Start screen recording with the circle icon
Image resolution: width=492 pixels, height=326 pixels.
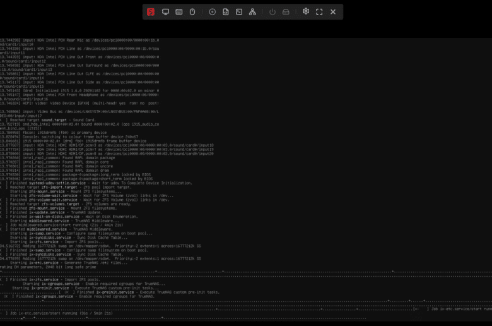(212, 12)
